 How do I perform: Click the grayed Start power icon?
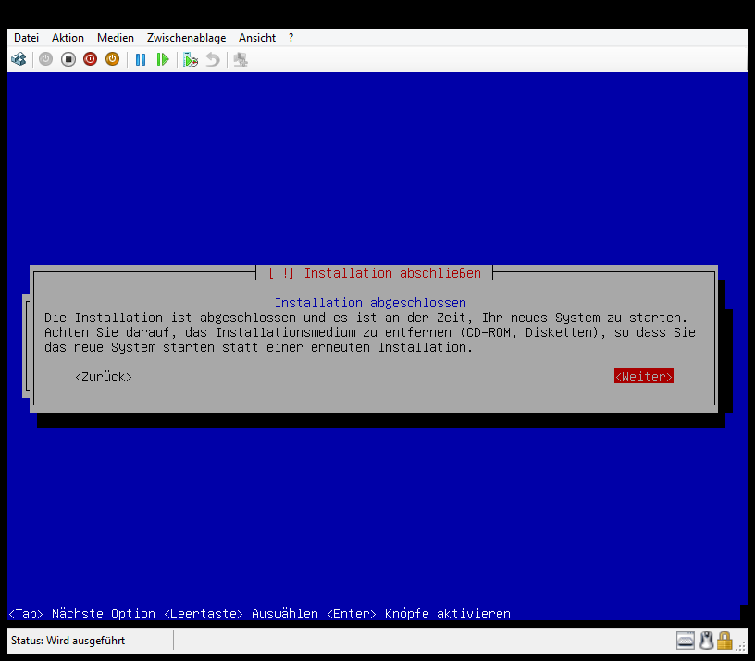[45, 59]
